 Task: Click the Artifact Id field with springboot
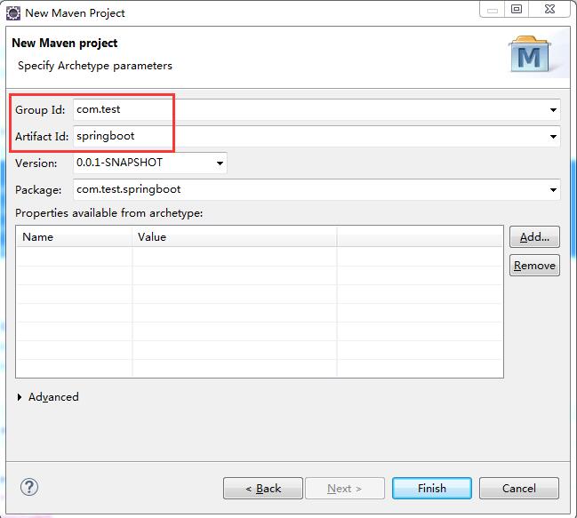pyautogui.click(x=317, y=137)
